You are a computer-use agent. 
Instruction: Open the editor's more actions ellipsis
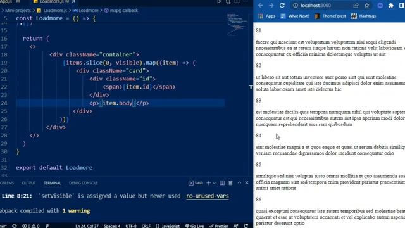click(246, 1)
